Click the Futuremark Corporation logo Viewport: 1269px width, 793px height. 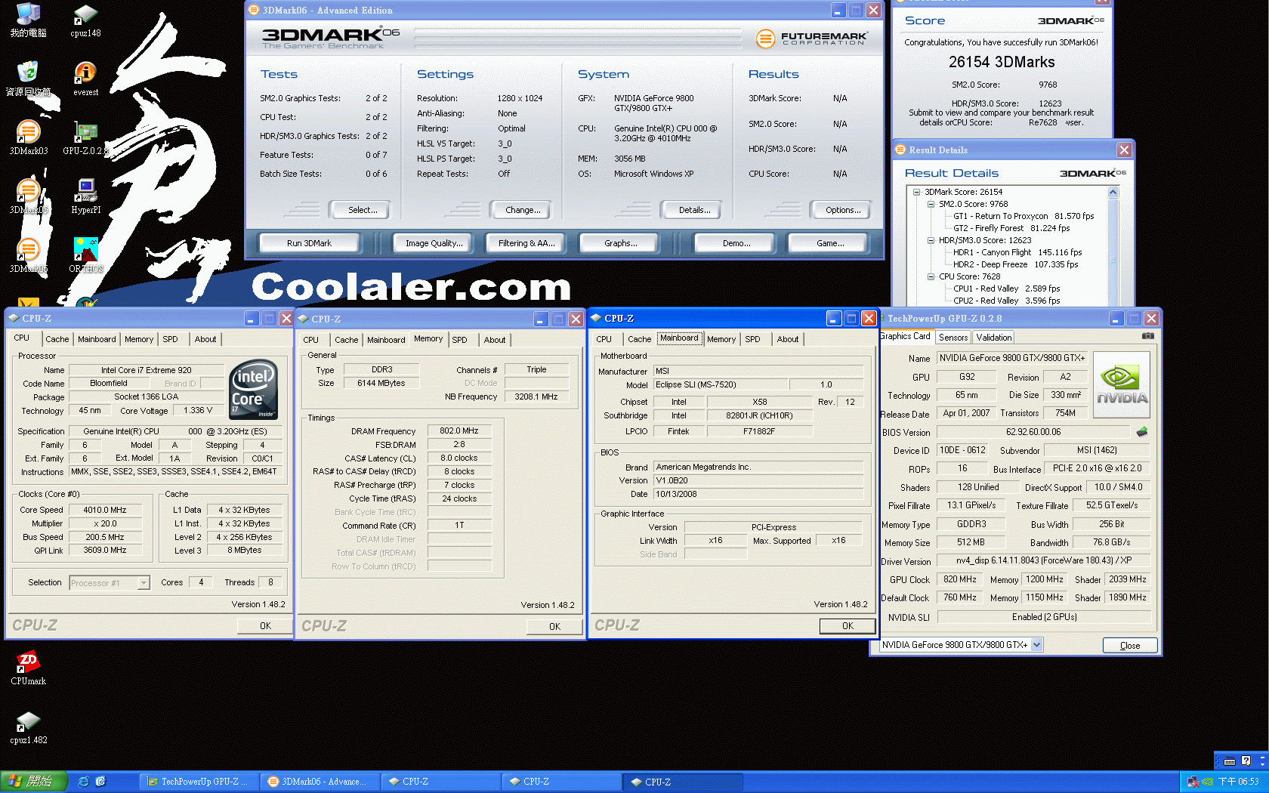point(812,38)
